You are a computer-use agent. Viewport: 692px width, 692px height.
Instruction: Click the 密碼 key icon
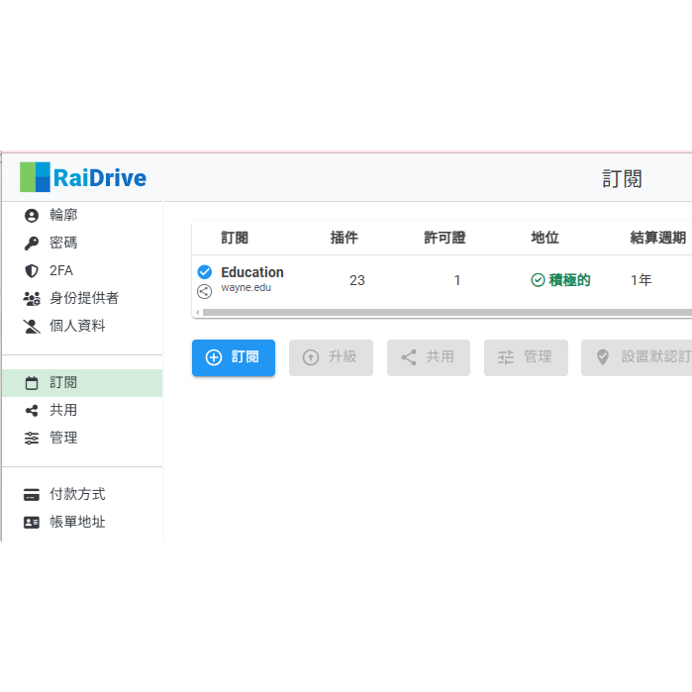click(x=32, y=244)
